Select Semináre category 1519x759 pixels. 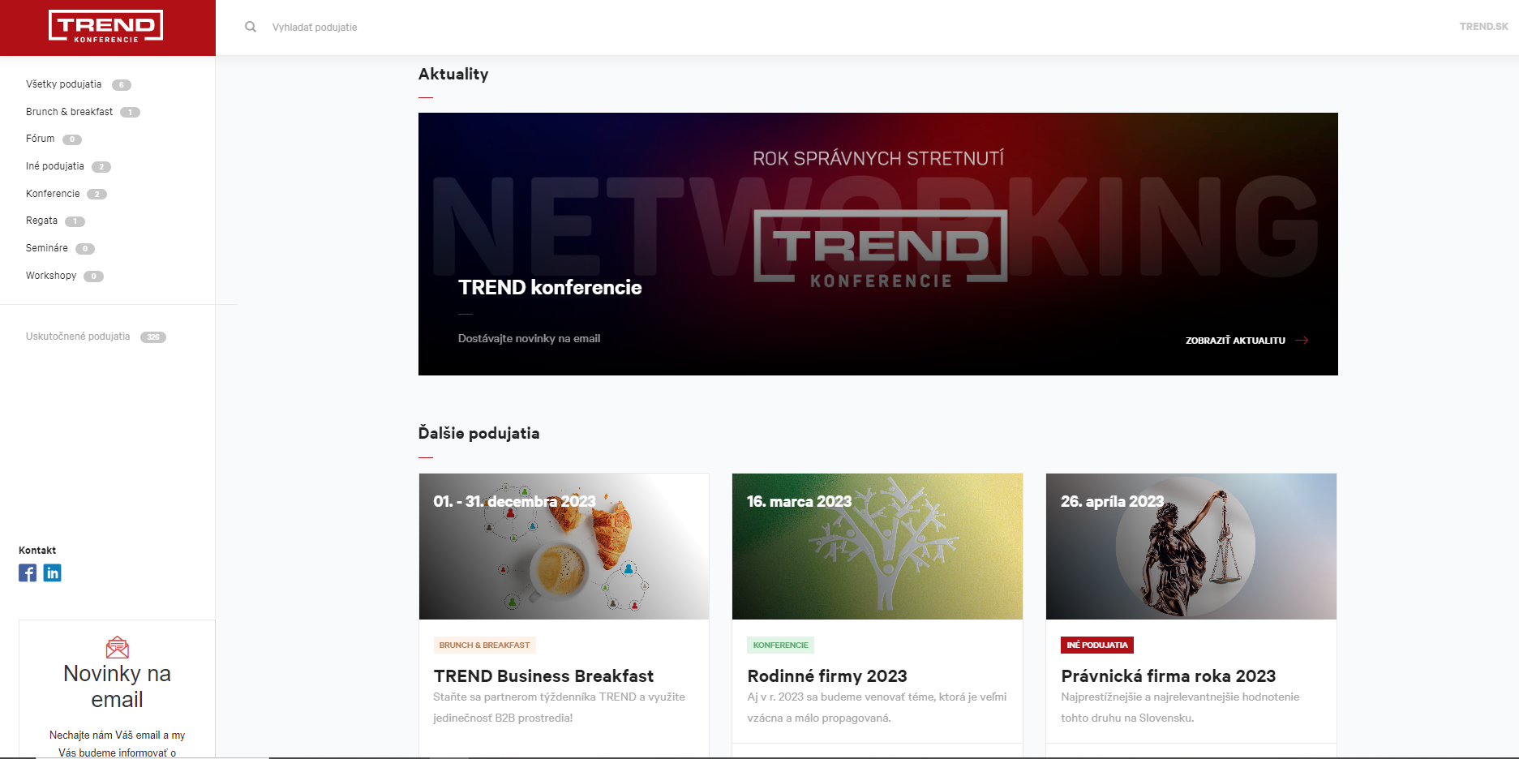(47, 248)
